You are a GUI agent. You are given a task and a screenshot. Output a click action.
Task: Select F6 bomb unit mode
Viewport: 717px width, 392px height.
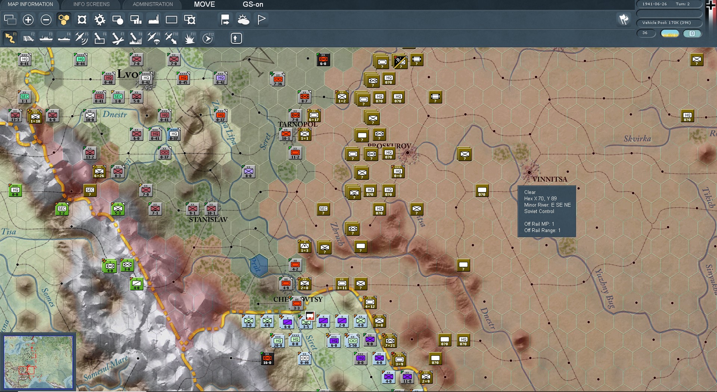point(100,38)
